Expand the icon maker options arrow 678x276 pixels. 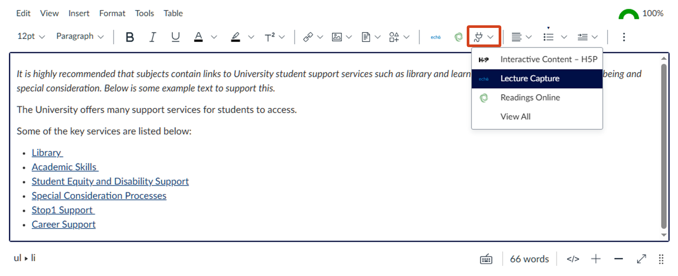[x=406, y=37]
